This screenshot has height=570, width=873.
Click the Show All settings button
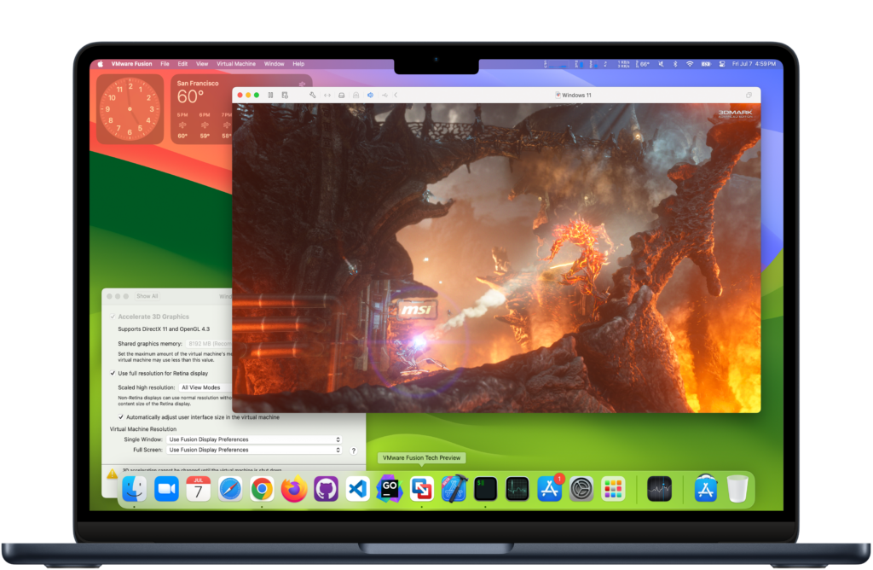click(x=147, y=296)
